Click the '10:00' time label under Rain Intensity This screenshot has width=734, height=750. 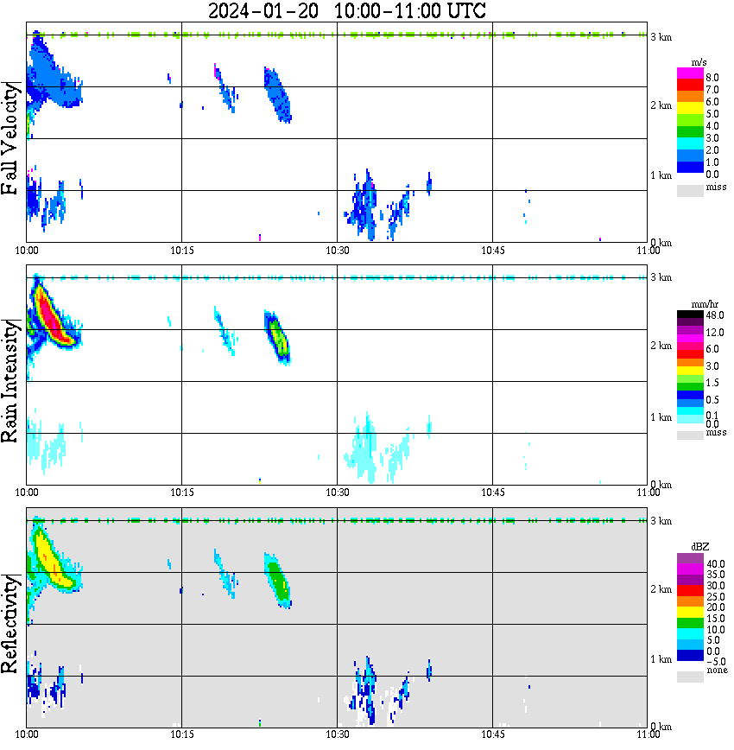[27, 493]
